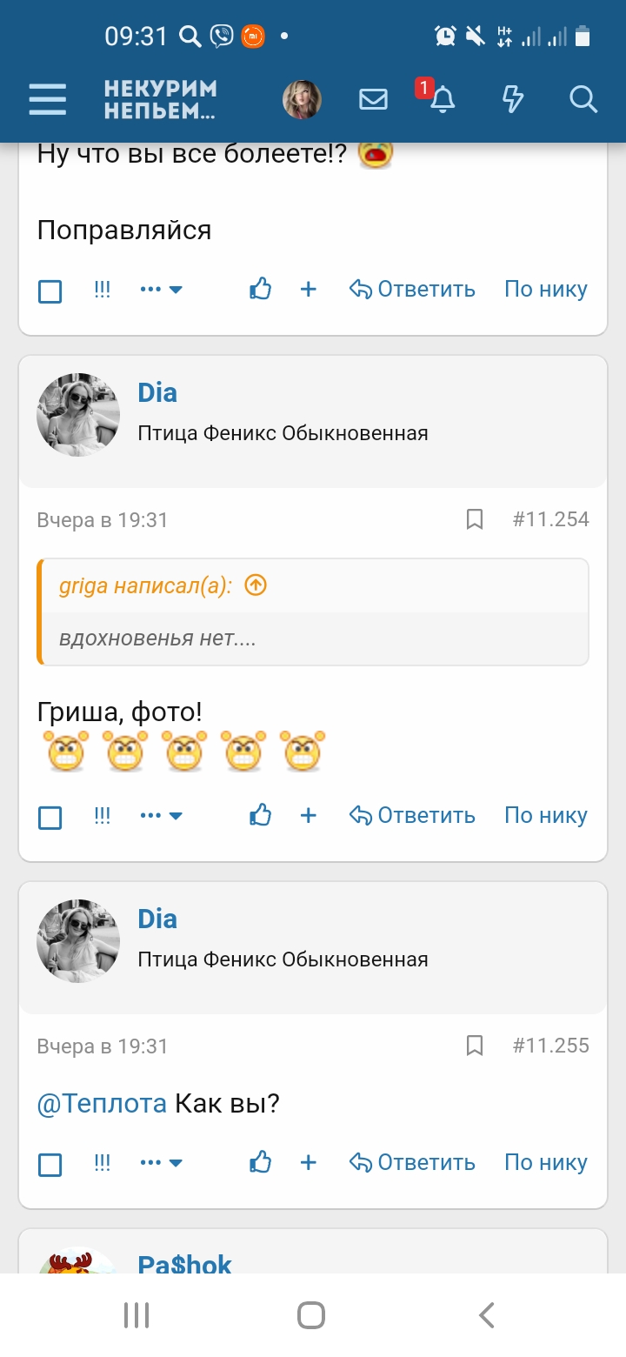Viewport: 626px width, 1357px height.
Task: Tick checkbox on the "Как вы?" post
Action: [50, 1165]
